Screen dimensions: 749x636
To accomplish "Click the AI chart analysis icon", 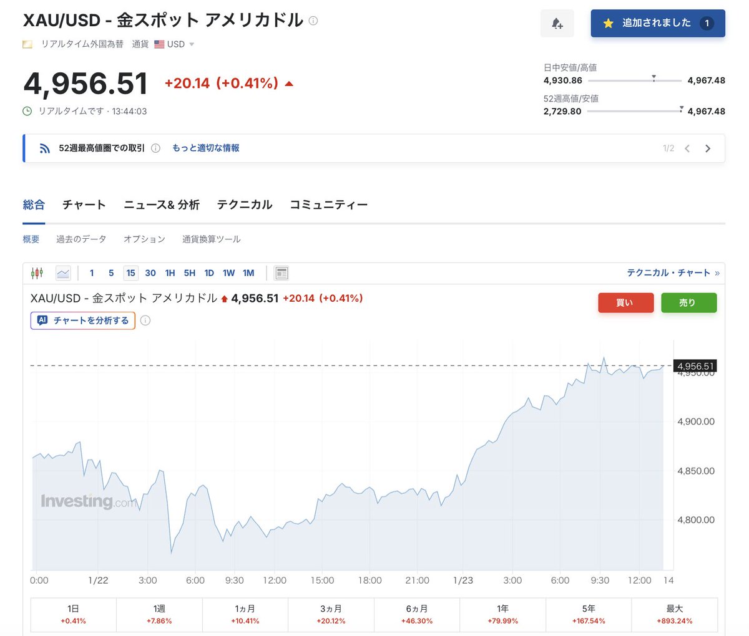I will point(42,320).
